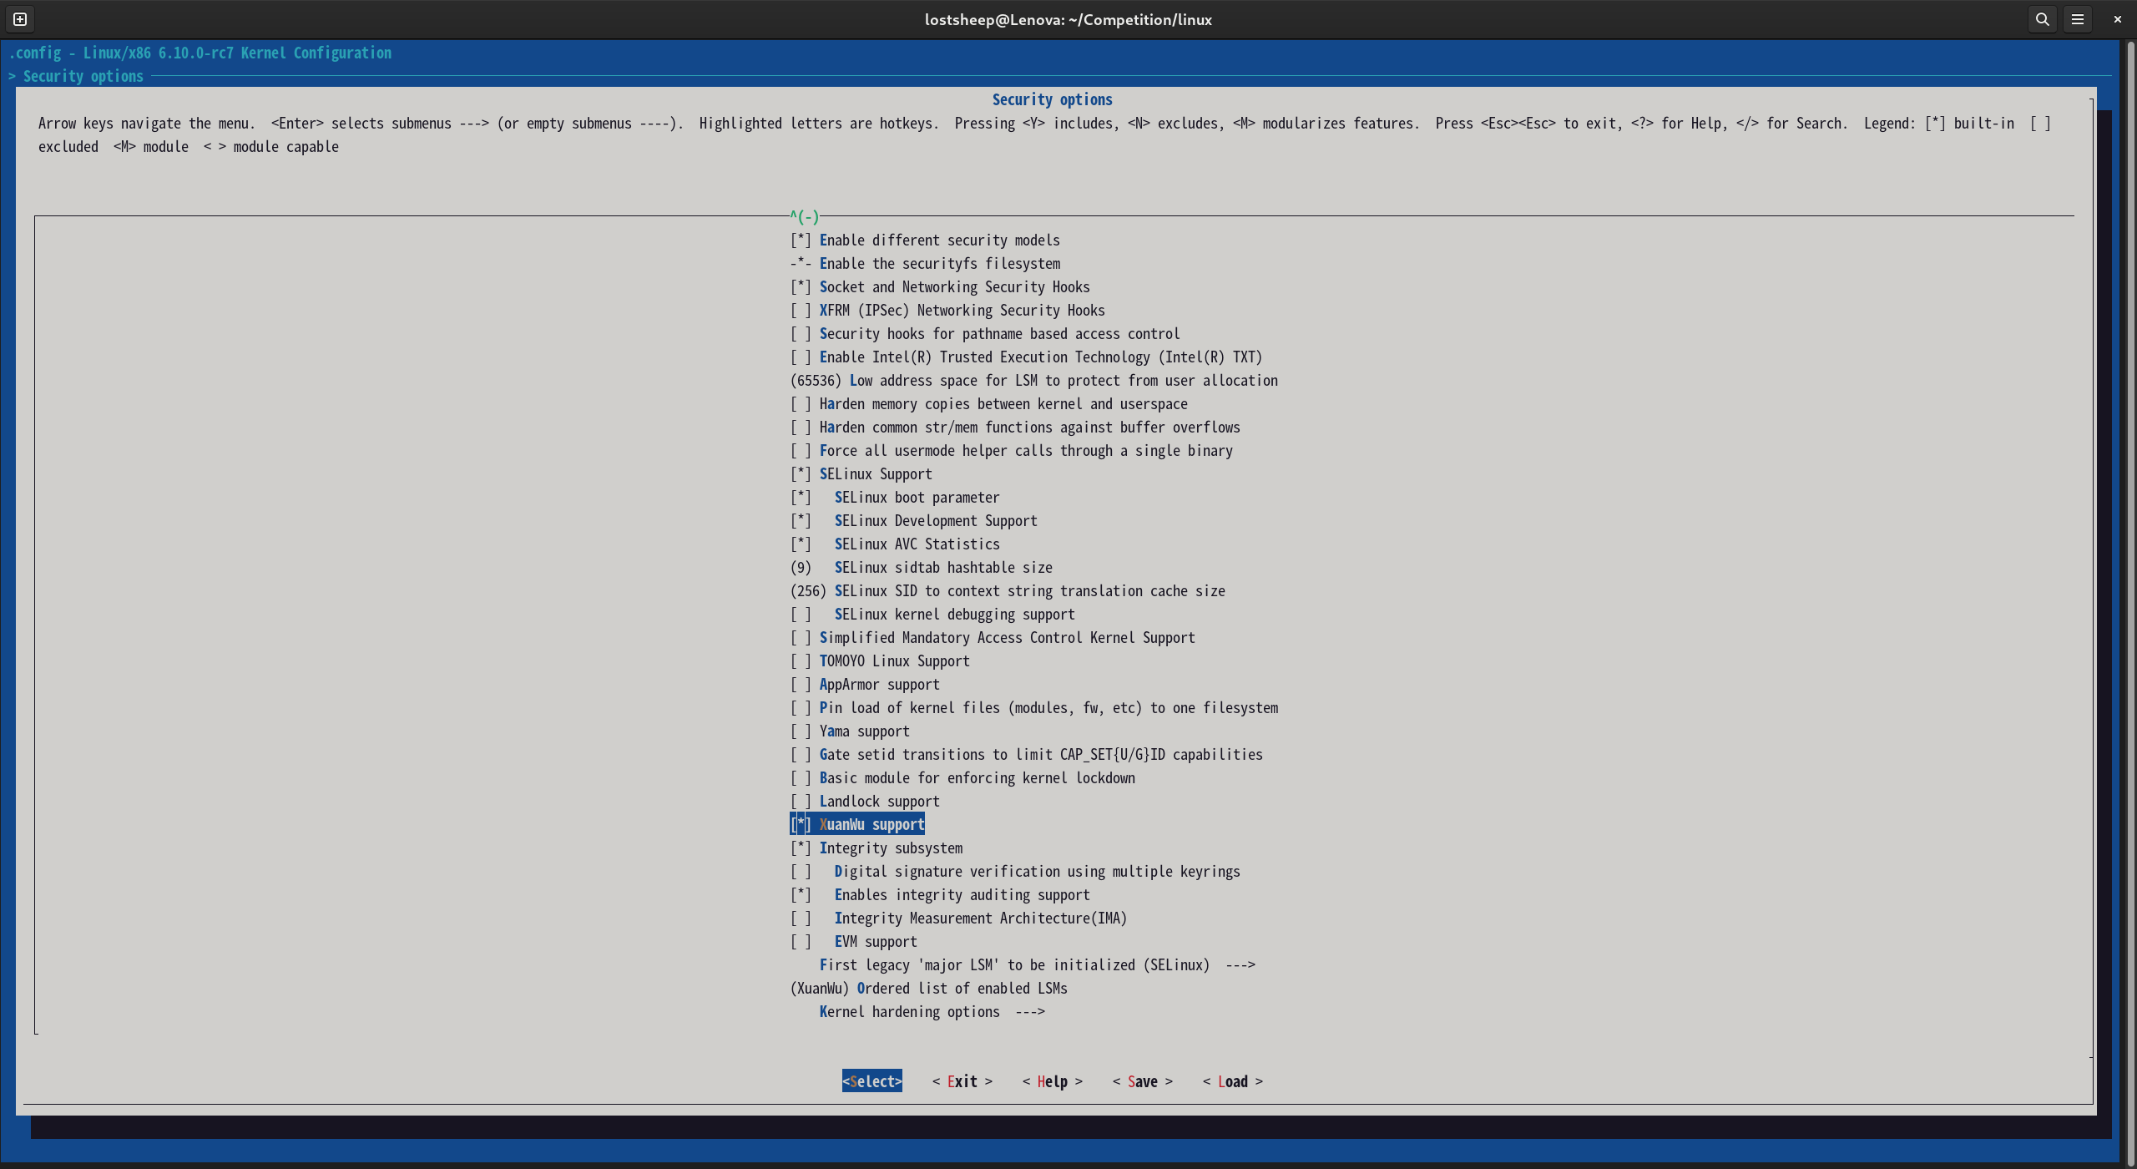Toggle EVM support

(x=854, y=942)
